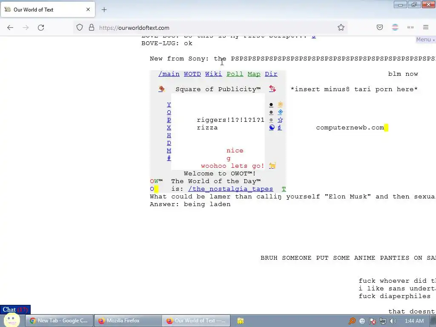Open the Chat (17) panel
Screen dimensions: 436x327
coord(15,310)
